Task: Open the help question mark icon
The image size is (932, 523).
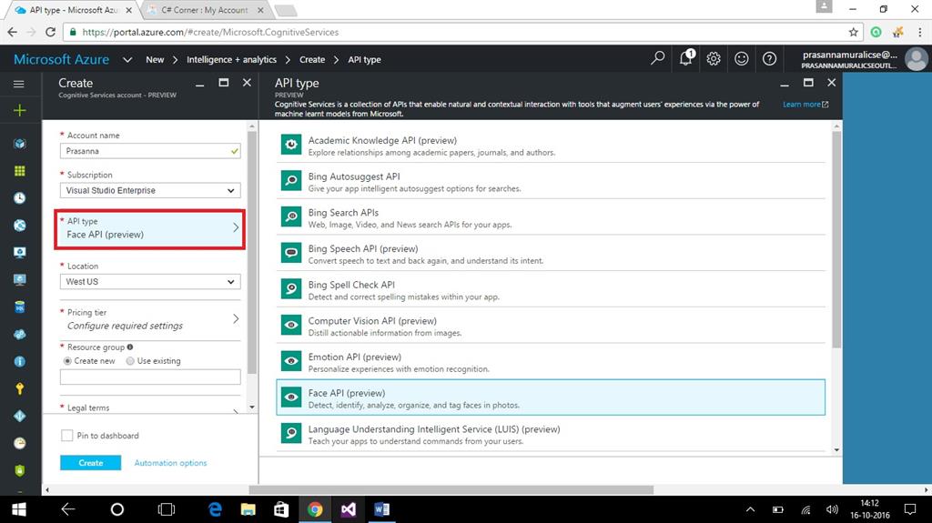Action: click(769, 58)
